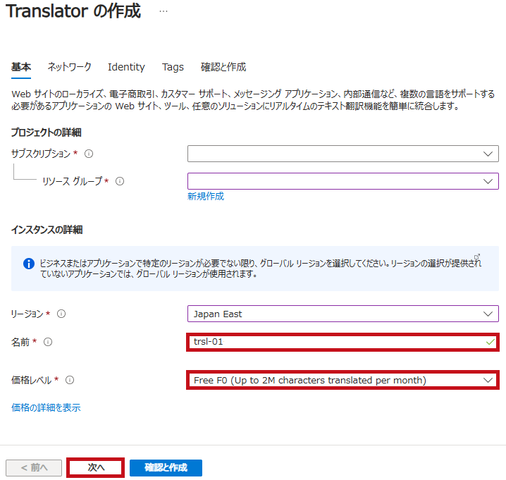Show info tooltip for 価格レベル
Viewport: 506px width, 480px height.
coord(70,380)
